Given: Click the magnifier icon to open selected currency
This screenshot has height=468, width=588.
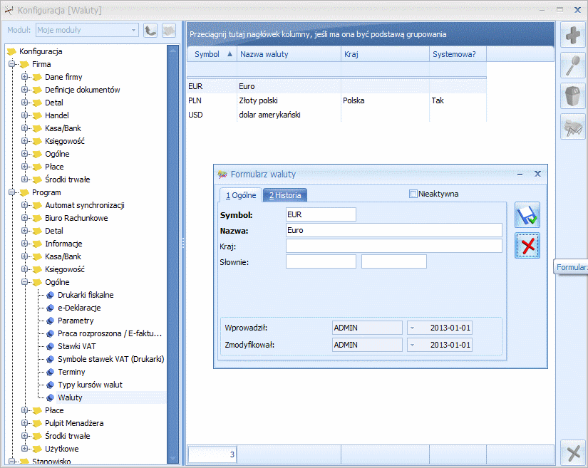Looking at the screenshot, I should tap(572, 66).
